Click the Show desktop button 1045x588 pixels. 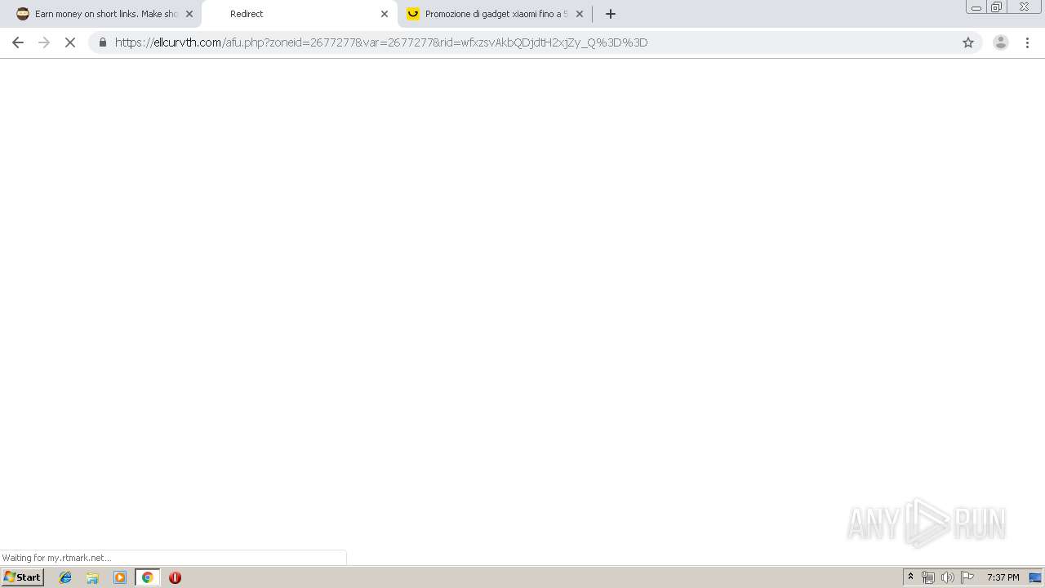pos(1035,577)
